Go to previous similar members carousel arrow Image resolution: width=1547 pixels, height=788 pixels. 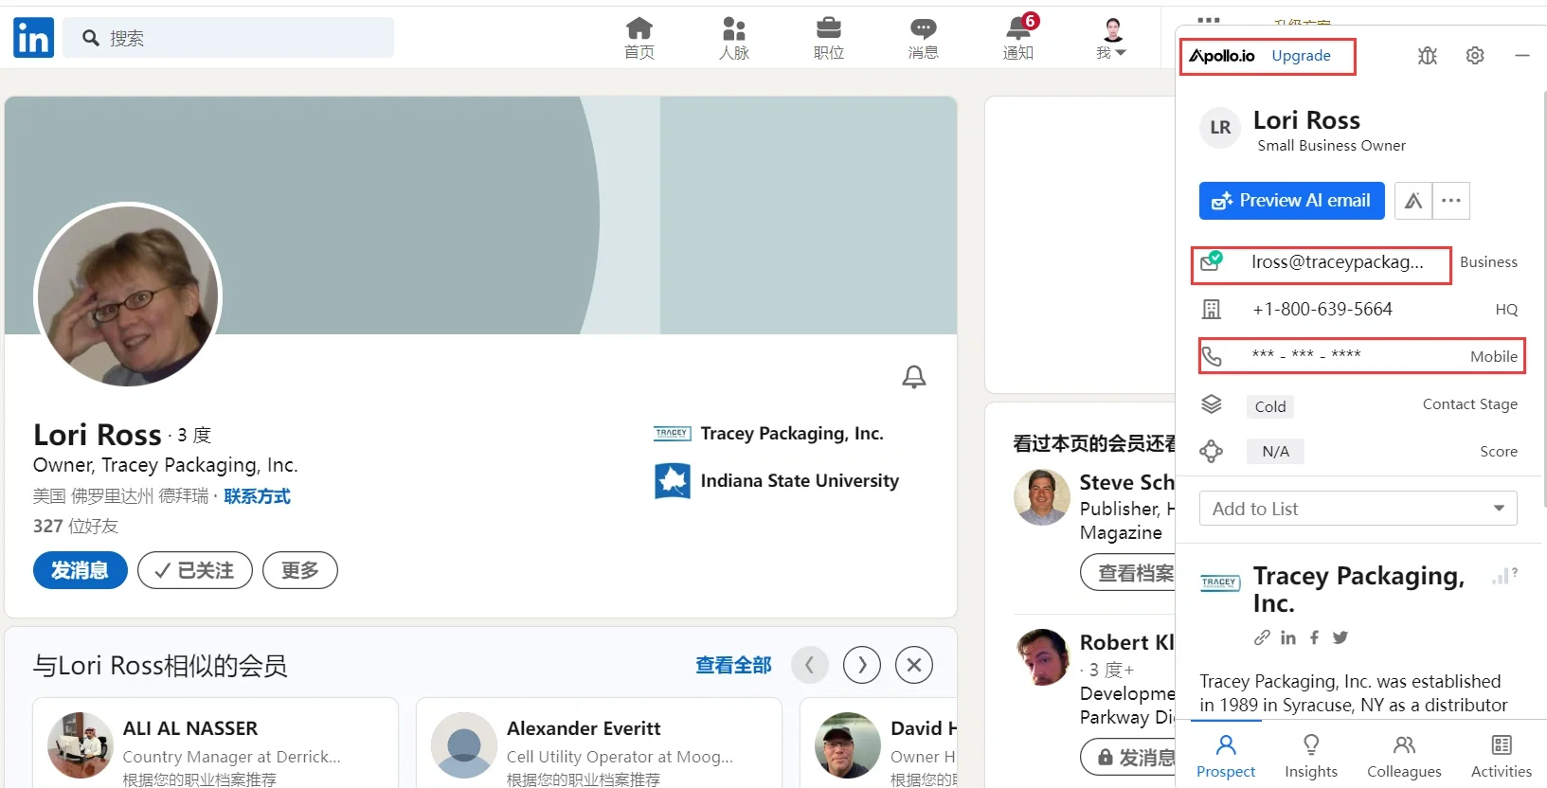click(810, 665)
